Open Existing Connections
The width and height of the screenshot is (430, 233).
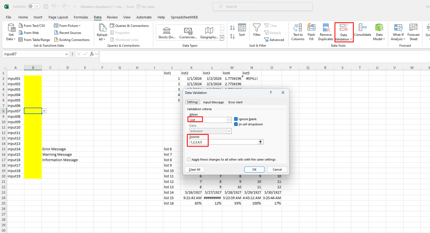point(72,40)
